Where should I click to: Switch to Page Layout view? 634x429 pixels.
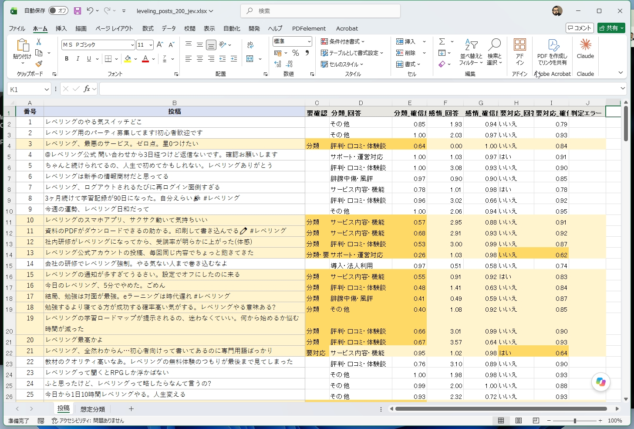[x=519, y=421]
